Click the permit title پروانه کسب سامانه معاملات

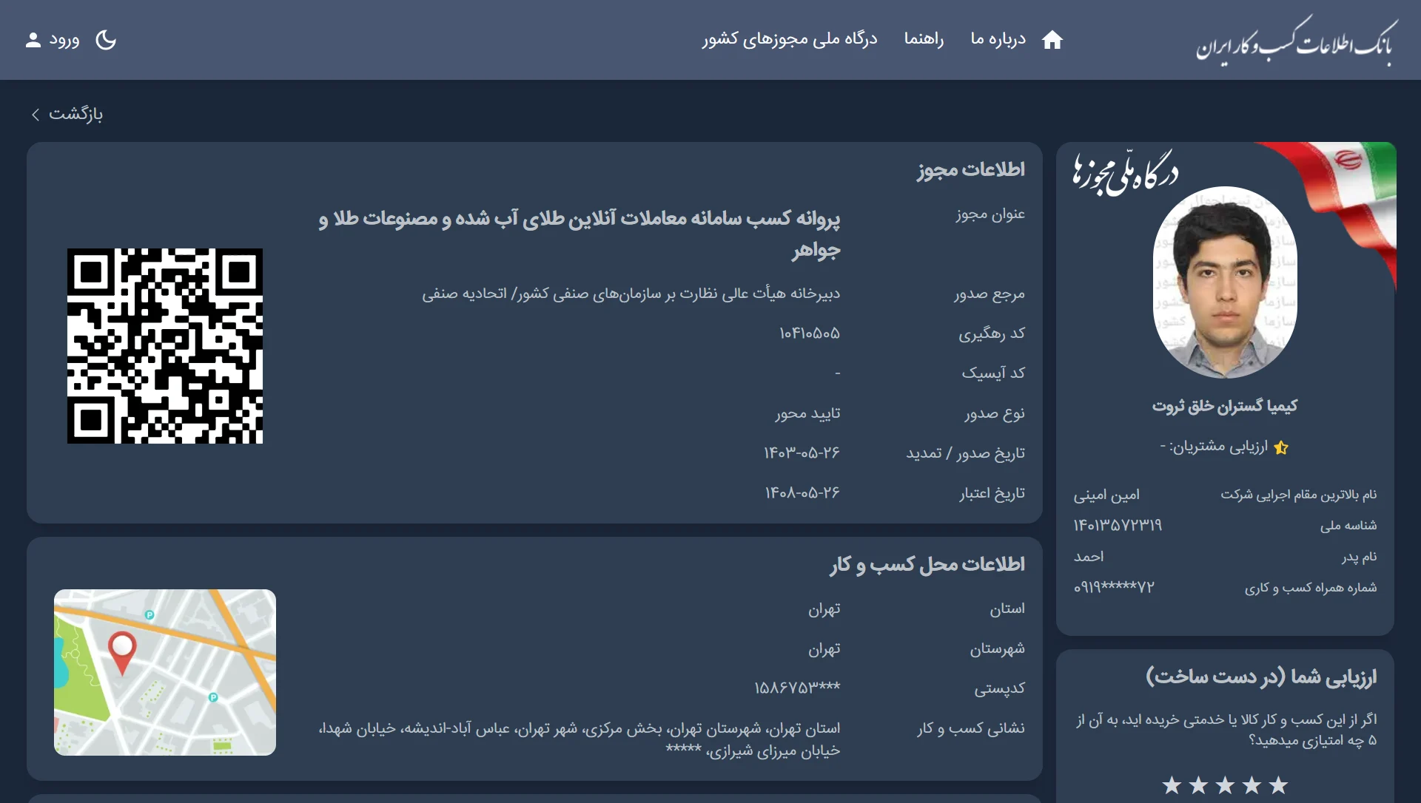[580, 234]
